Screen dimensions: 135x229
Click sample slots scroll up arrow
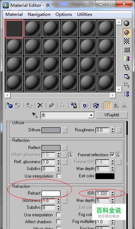[119, 22]
